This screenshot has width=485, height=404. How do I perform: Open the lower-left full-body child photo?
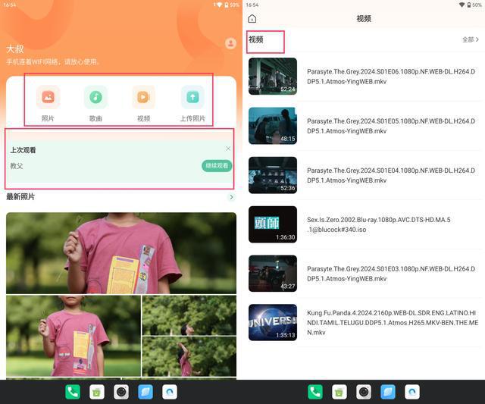[x=74, y=336]
